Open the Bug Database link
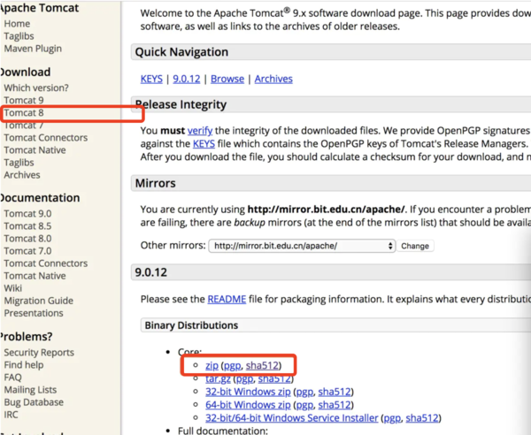This screenshot has height=435, width=531. click(x=34, y=402)
